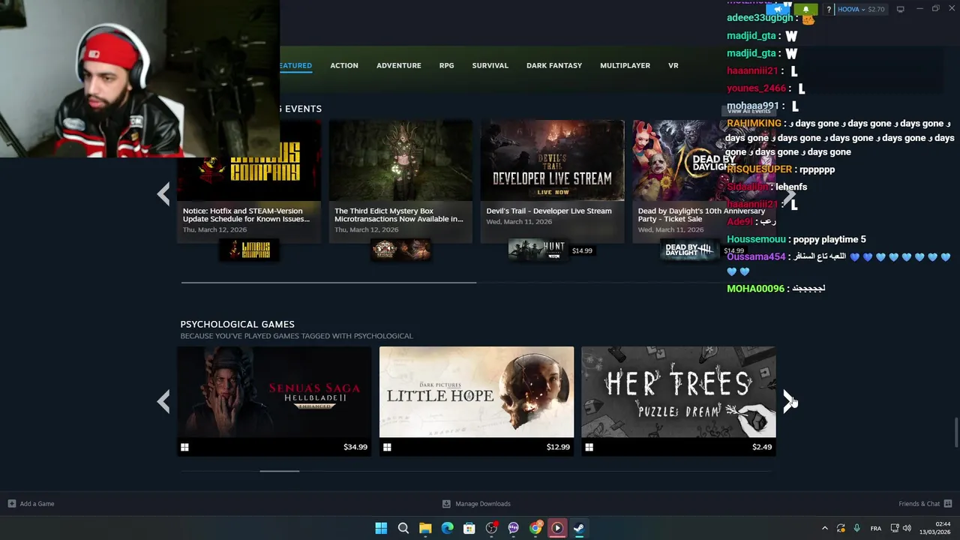Viewport: 960px width, 540px height.
Task: Click the $2.49 price
Action: coord(762,447)
